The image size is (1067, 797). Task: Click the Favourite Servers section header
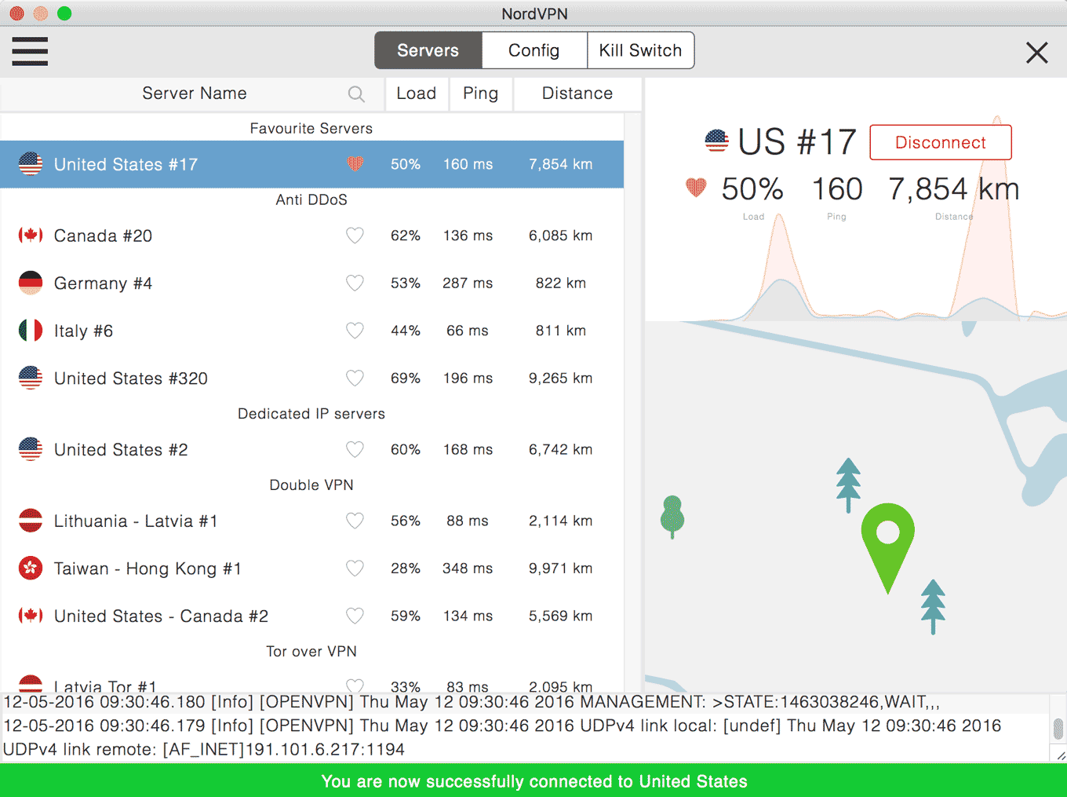[311, 128]
